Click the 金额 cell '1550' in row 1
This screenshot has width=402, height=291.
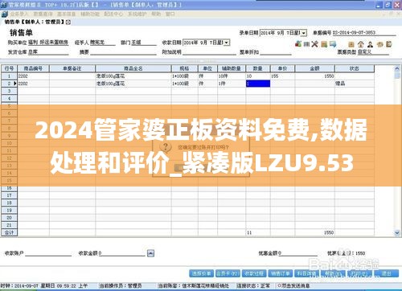pos(314,76)
